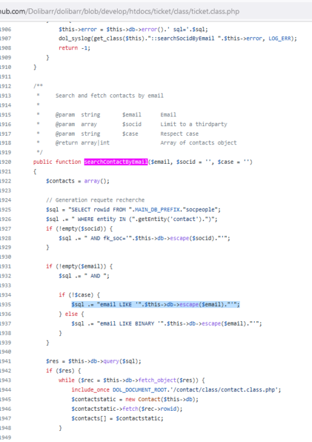
Task: Click 'LOG_ERR' constant in dol_syslog call
Action: click(x=279, y=38)
